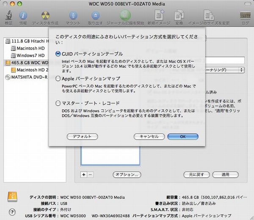Click the partition layout box
This screenshot has width=254, height=220.
pos(110,156)
